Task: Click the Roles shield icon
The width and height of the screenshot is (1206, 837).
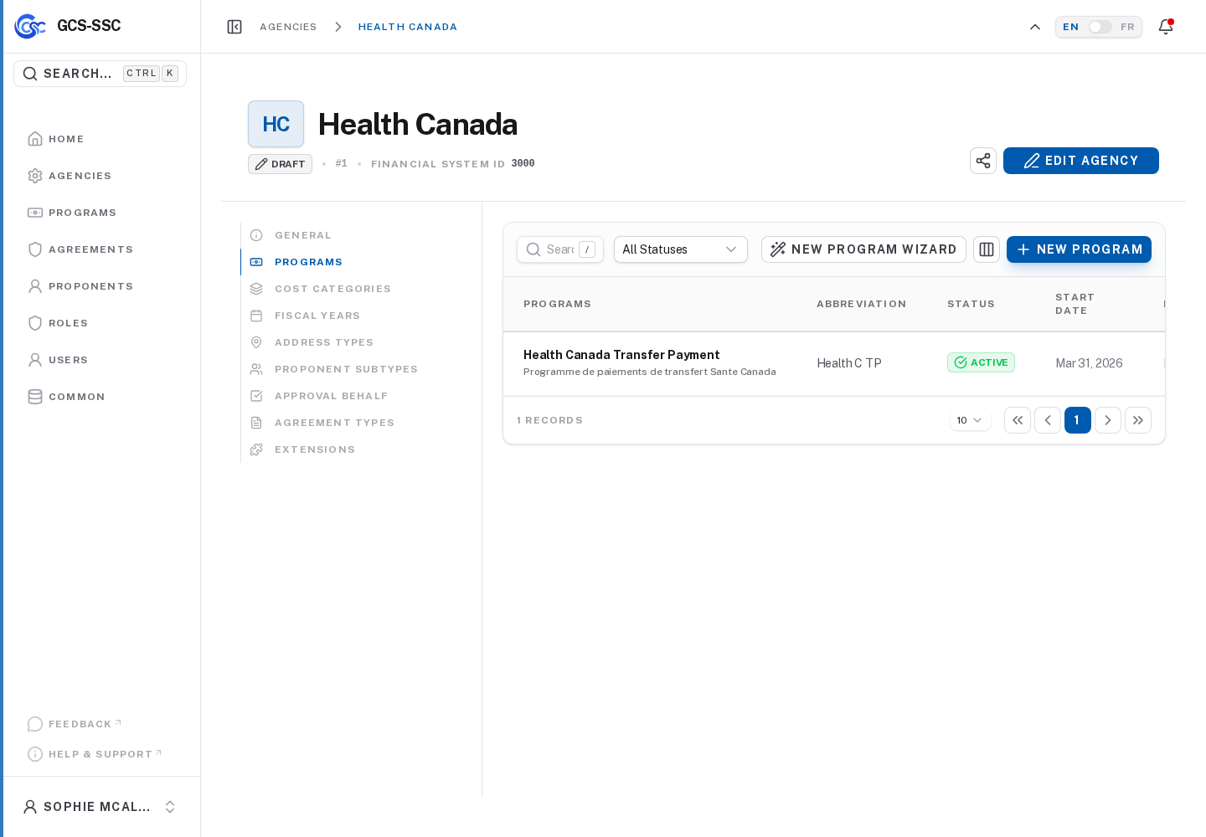Action: 35,323
